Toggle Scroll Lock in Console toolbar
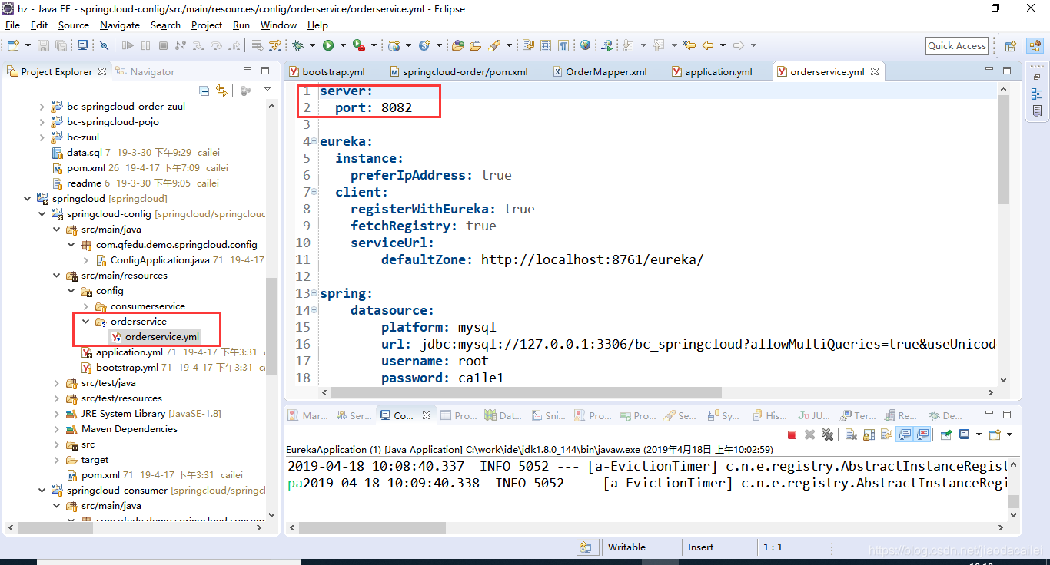 tap(869, 434)
